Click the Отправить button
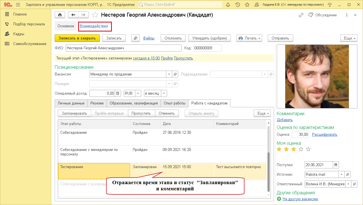The width and height of the screenshot is (363, 205). [280, 38]
